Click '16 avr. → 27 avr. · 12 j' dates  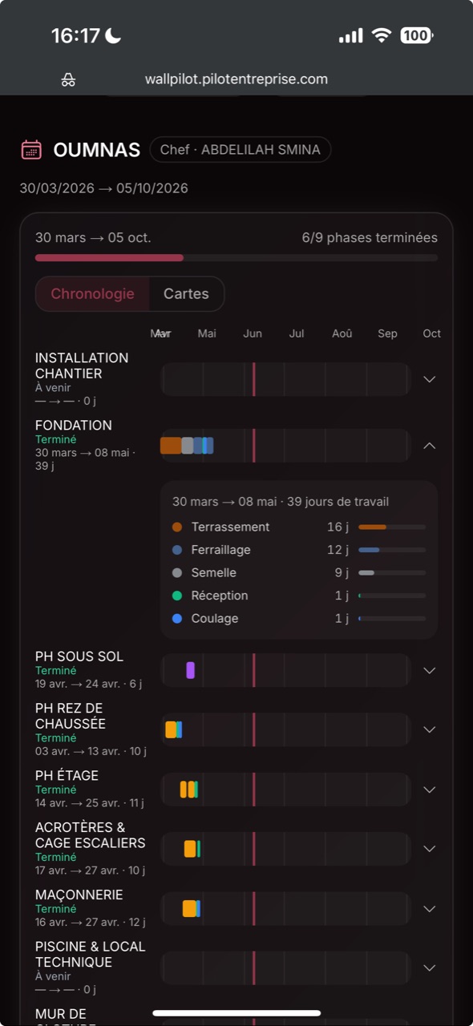91,923
